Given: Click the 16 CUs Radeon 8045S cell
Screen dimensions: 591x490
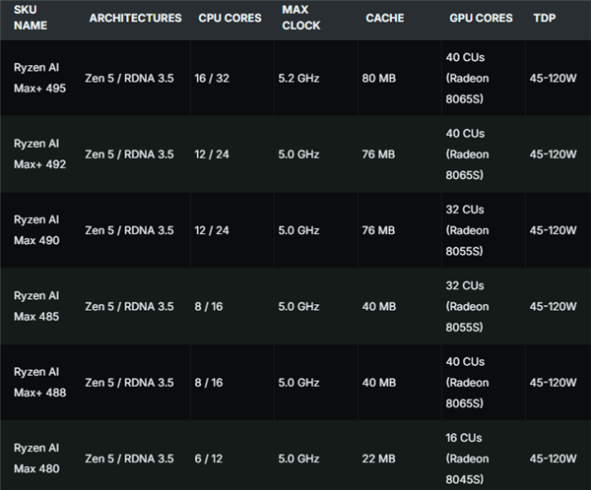Looking at the screenshot, I should (467, 459).
